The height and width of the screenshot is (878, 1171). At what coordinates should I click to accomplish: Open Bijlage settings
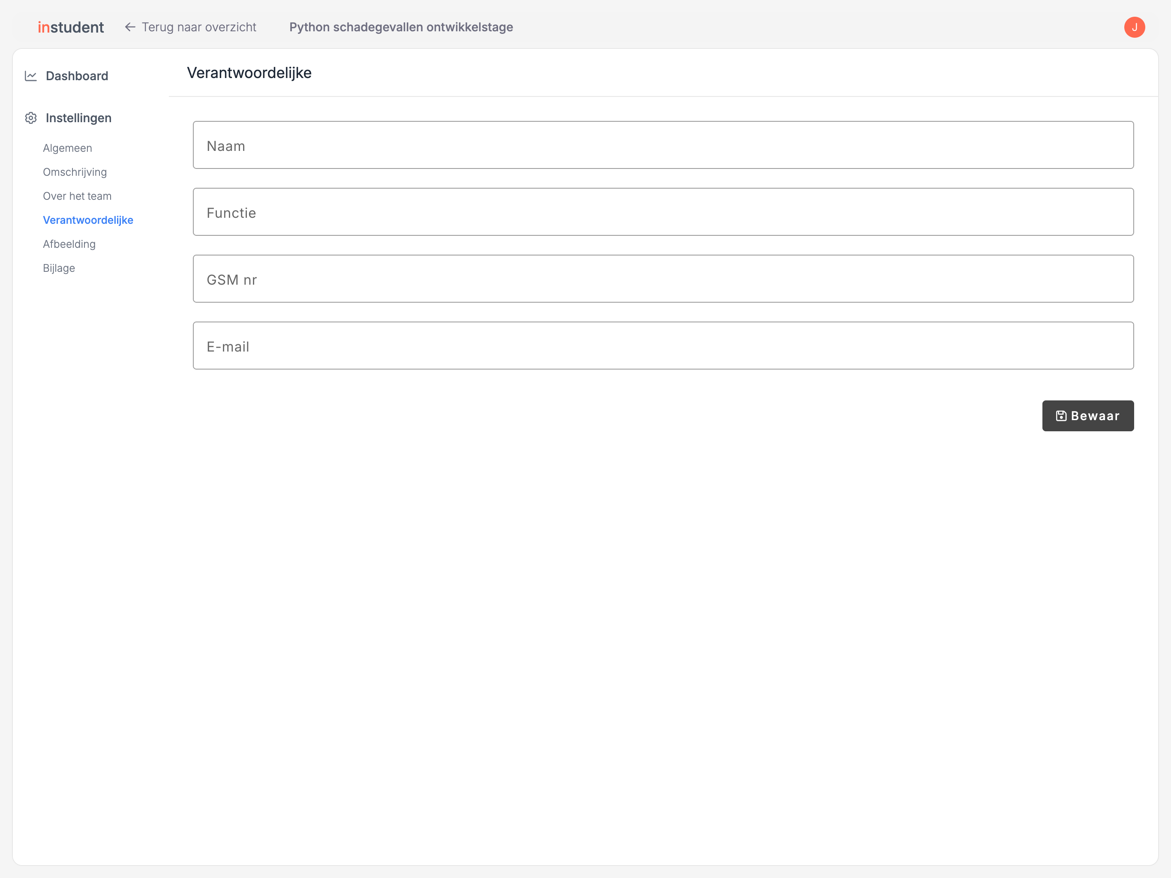[x=59, y=268]
